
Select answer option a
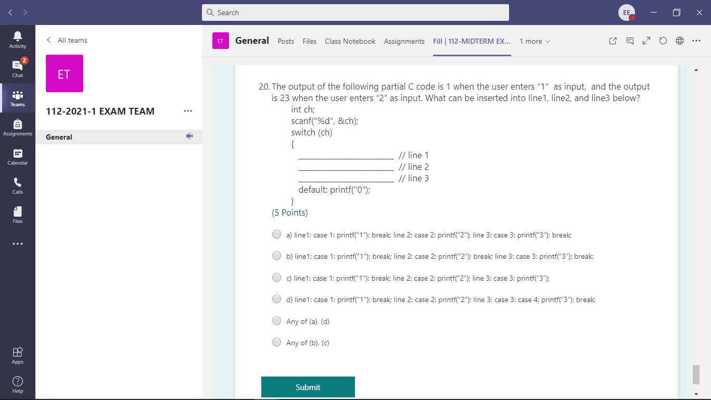[276, 234]
